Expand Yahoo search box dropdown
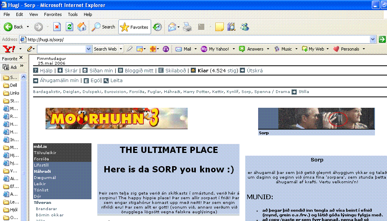 pyautogui.click(x=89, y=49)
